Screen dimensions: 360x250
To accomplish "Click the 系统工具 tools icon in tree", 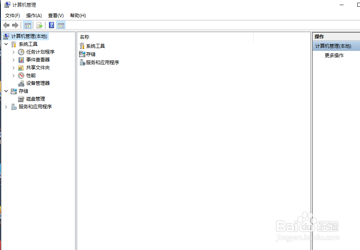I will coord(14,44).
